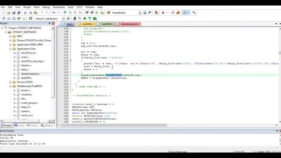The image size is (281, 158).
Task: Expand the Drivers/CMSIS group
Action: point(10,82)
